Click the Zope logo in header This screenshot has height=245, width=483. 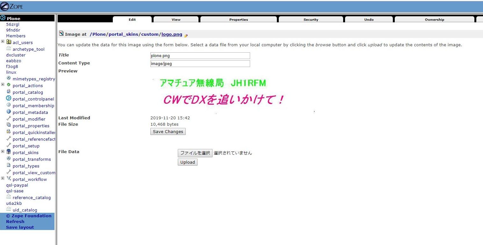[11, 6]
